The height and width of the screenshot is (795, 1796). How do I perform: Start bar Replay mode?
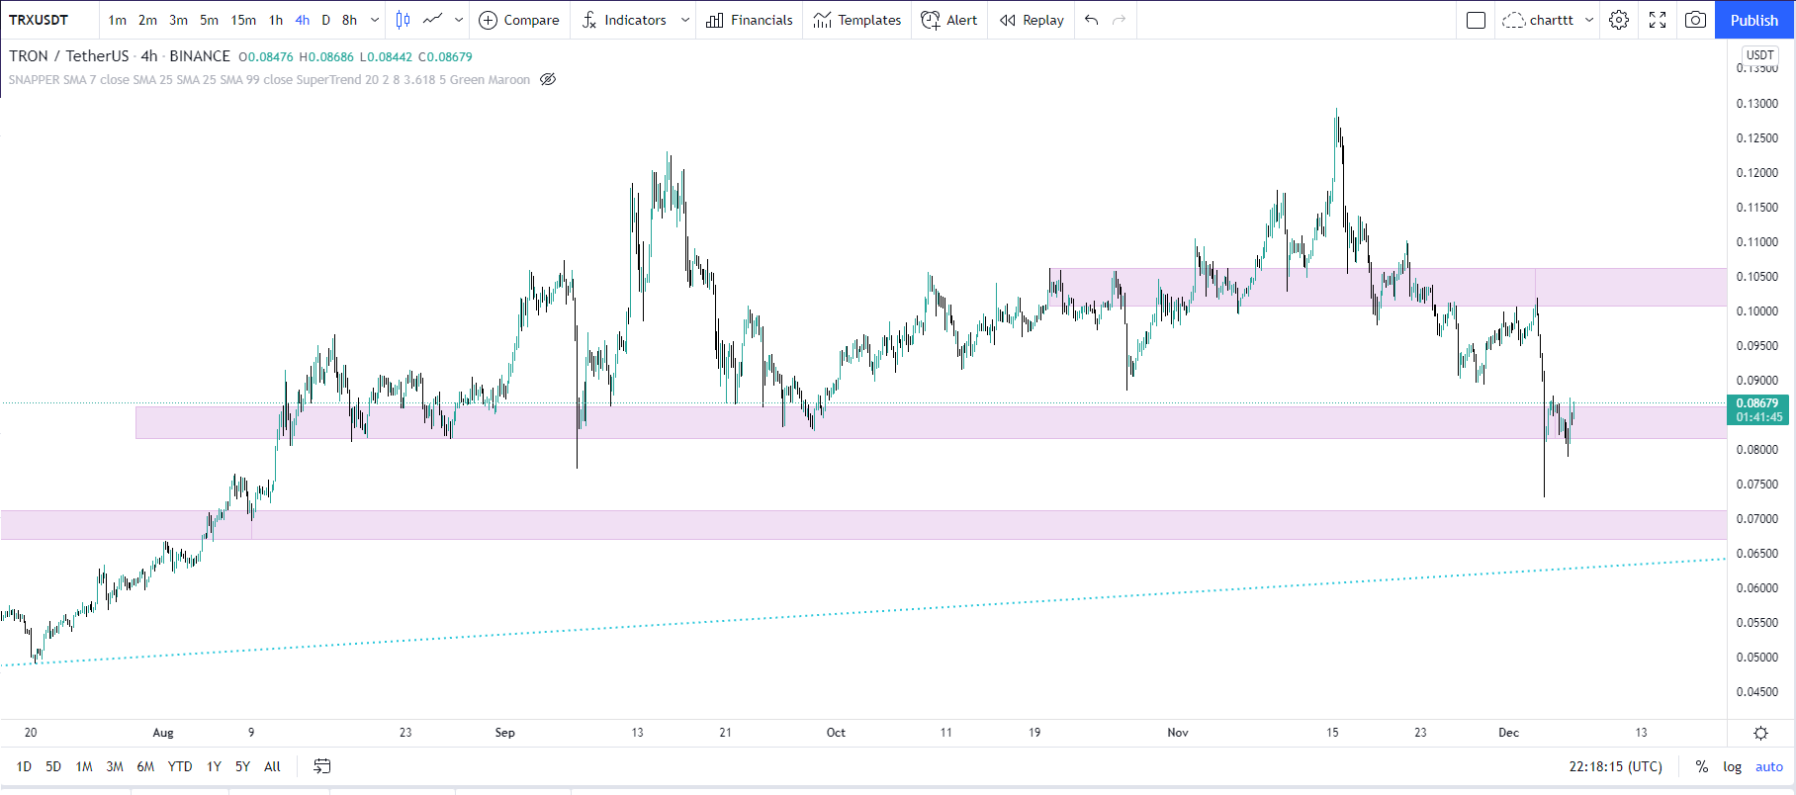[1032, 20]
